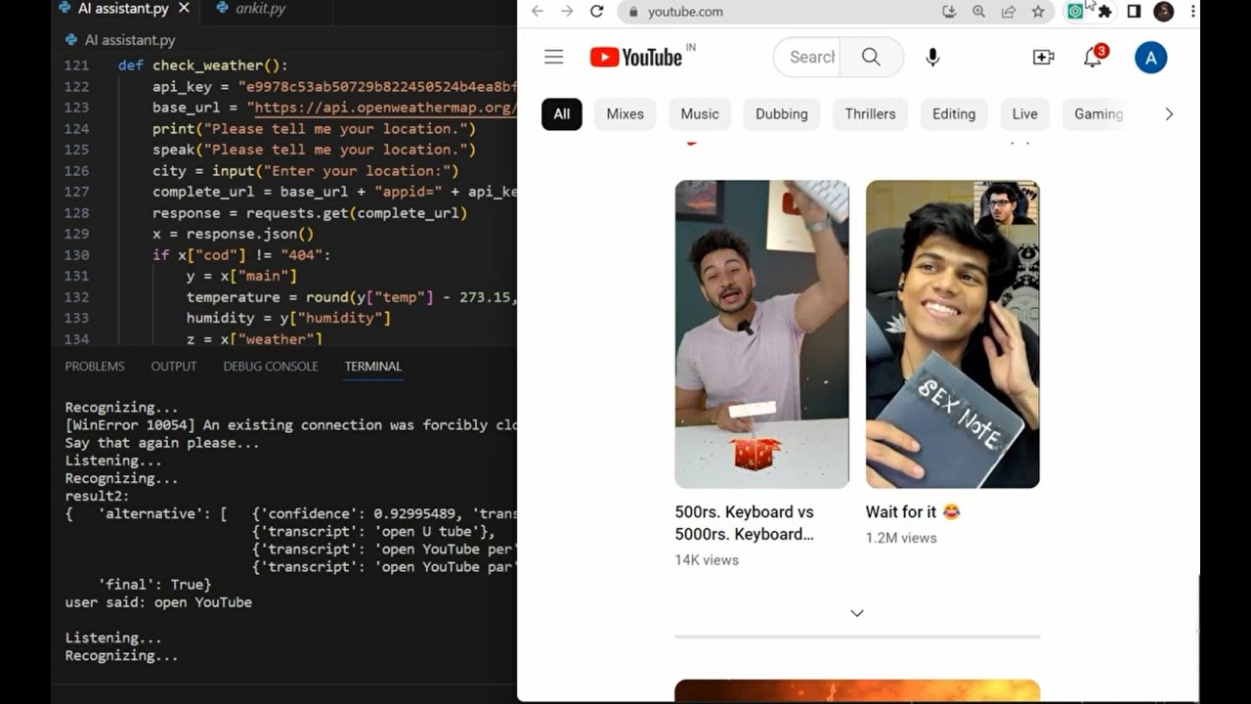Reload the page with the refresh icon
This screenshot has height=704, width=1251.
[x=596, y=12]
